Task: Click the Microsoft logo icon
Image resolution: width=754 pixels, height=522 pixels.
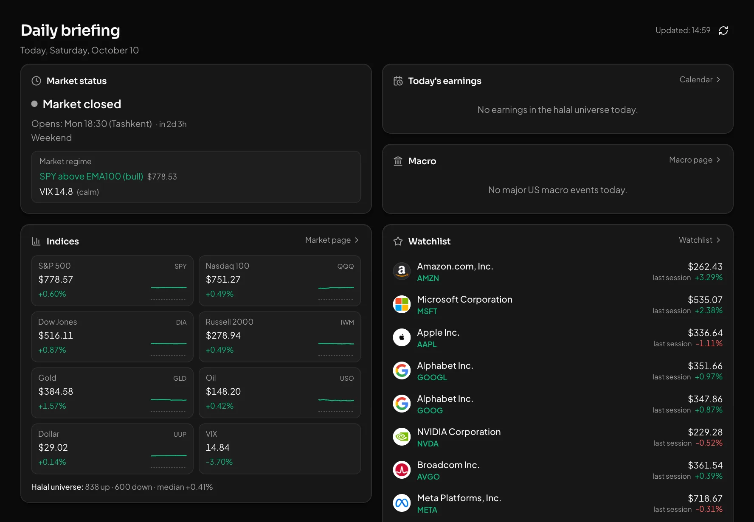Action: pyautogui.click(x=402, y=304)
